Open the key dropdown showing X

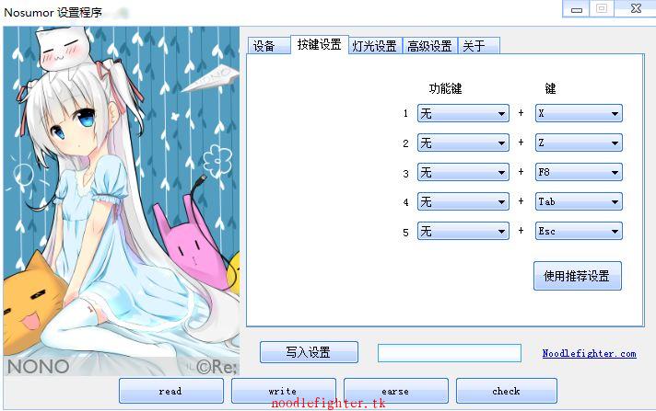click(x=579, y=113)
